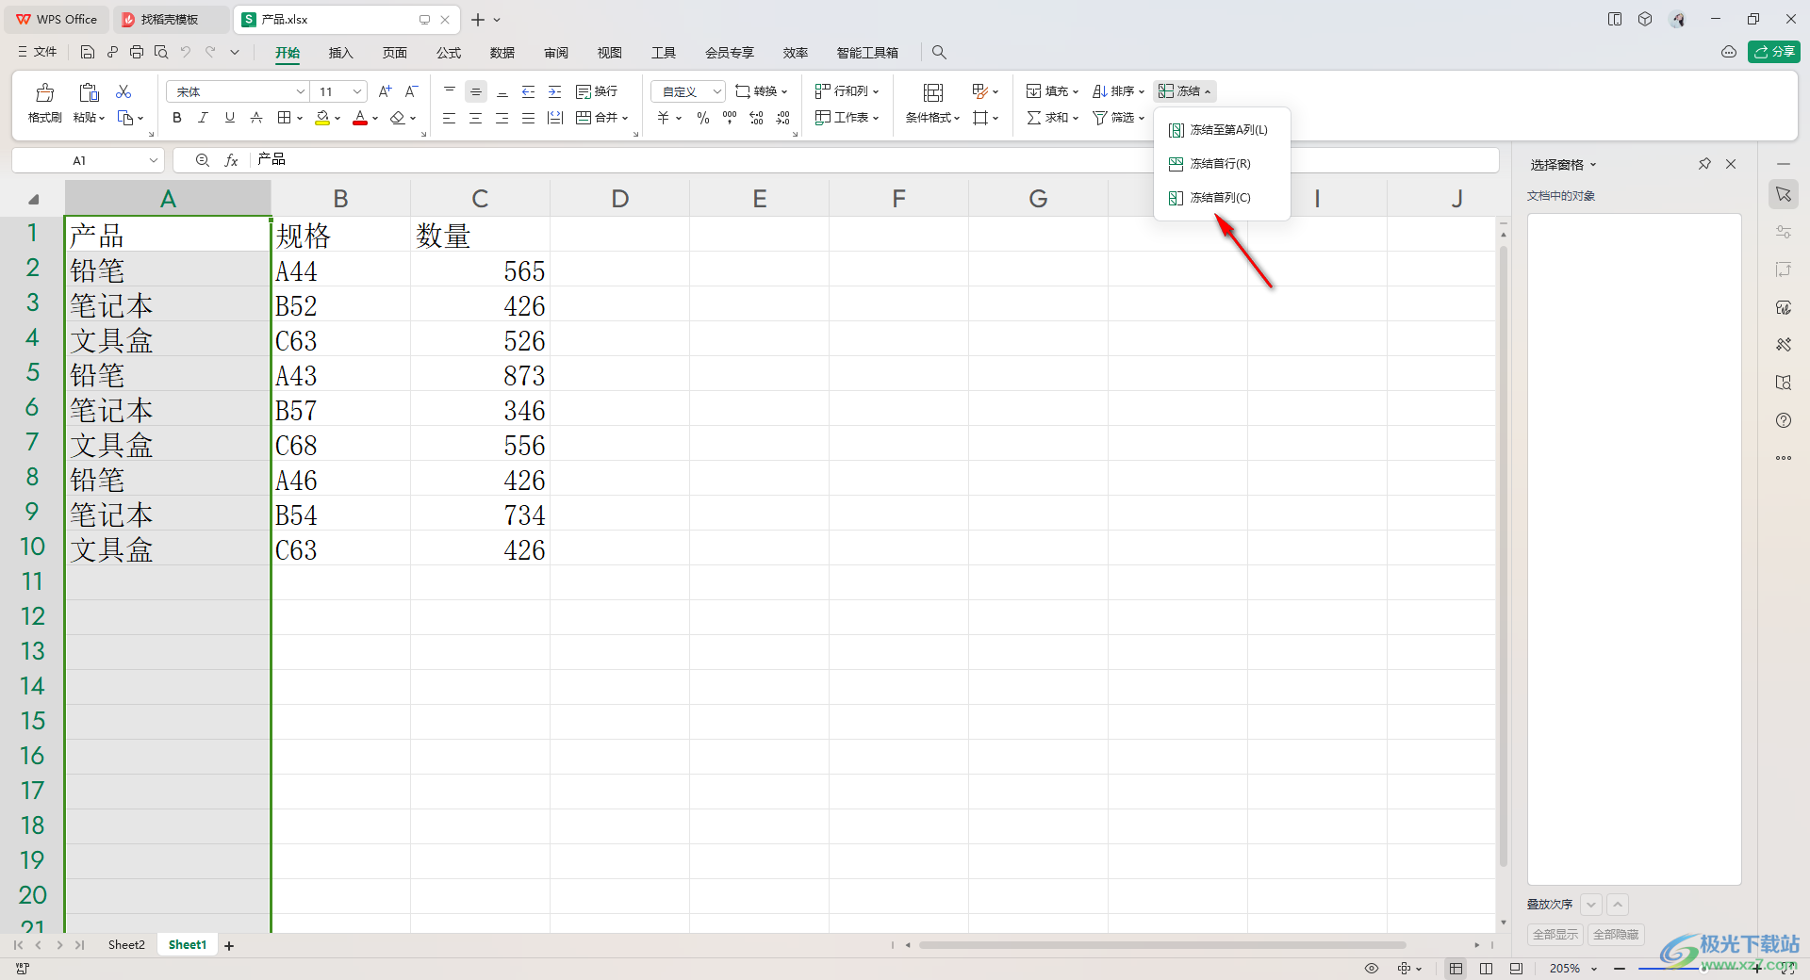
Task: Click the Wrap Text (换行) button
Action: click(597, 91)
